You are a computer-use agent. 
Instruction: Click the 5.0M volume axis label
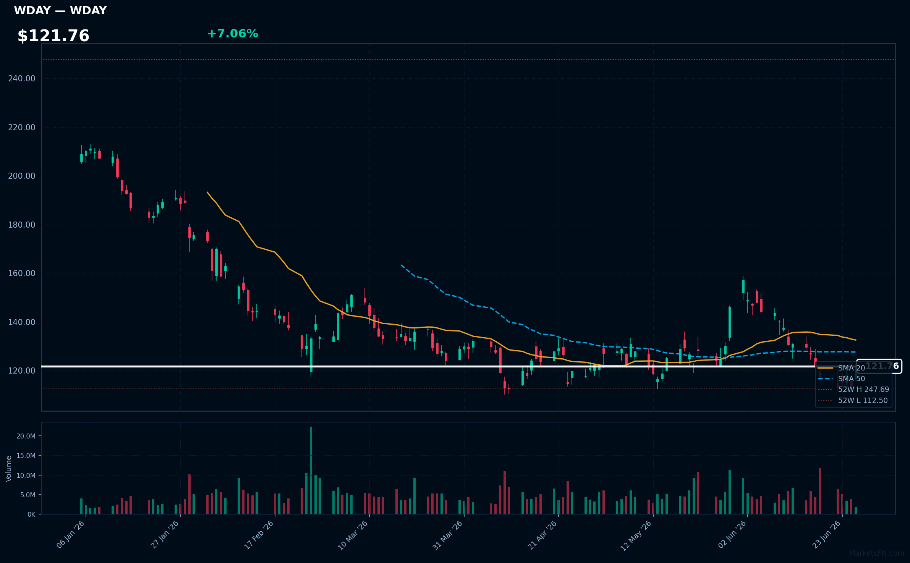(x=28, y=495)
